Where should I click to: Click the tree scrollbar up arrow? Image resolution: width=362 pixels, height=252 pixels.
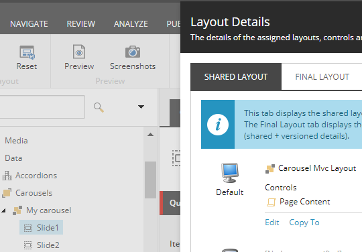click(x=151, y=135)
